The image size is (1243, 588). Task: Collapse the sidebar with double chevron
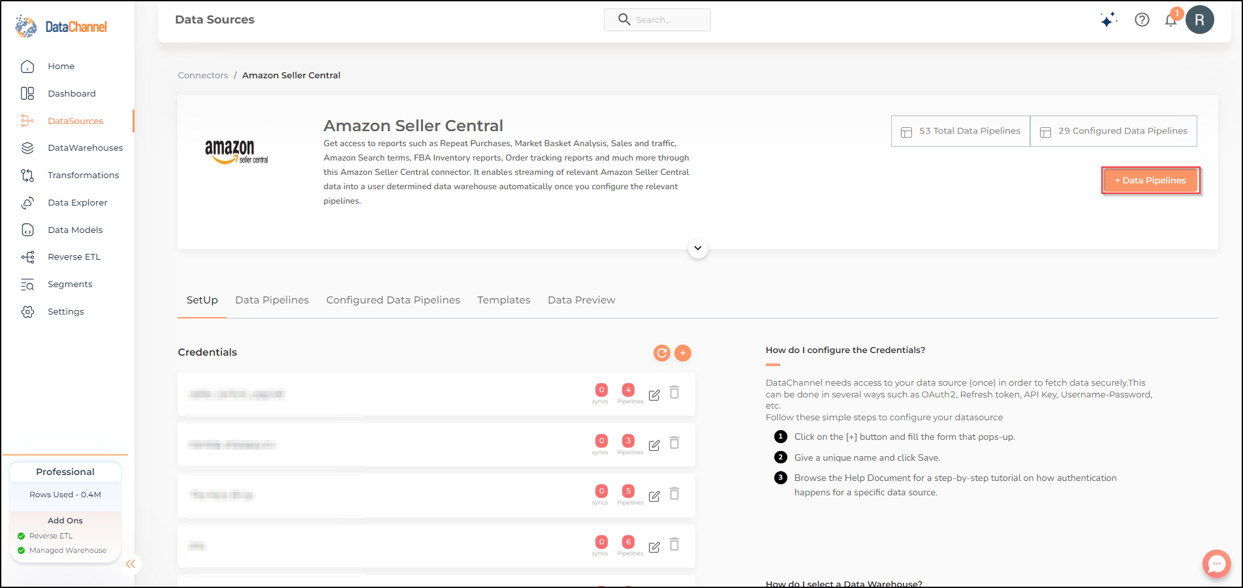point(131,564)
